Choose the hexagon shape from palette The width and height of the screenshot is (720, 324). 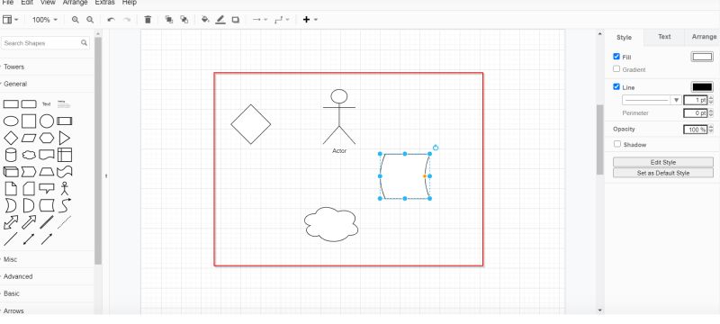tap(47, 138)
